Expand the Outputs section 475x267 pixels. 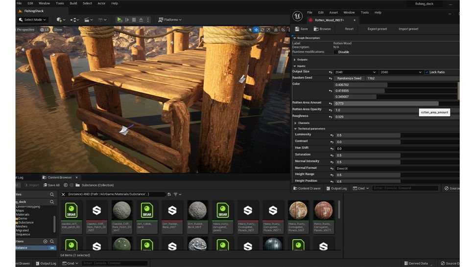(x=294, y=60)
